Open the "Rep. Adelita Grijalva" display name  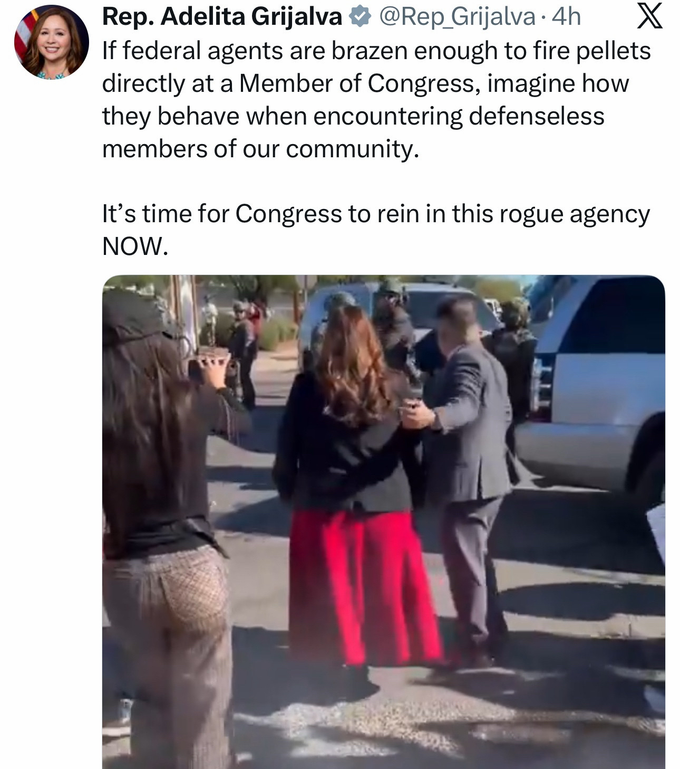tap(222, 17)
